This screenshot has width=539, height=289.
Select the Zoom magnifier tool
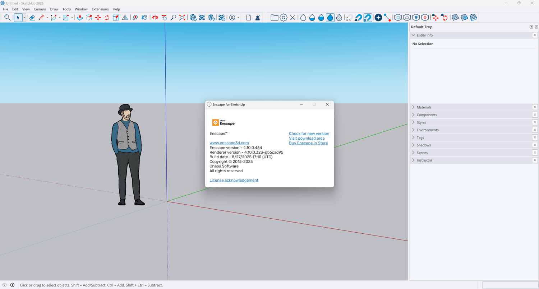coord(173,18)
